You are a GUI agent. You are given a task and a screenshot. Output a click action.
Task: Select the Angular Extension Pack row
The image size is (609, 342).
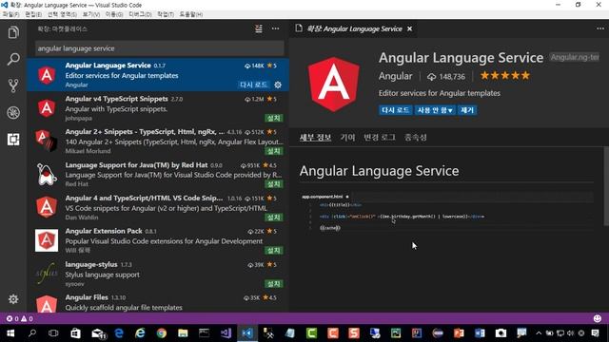(x=158, y=240)
